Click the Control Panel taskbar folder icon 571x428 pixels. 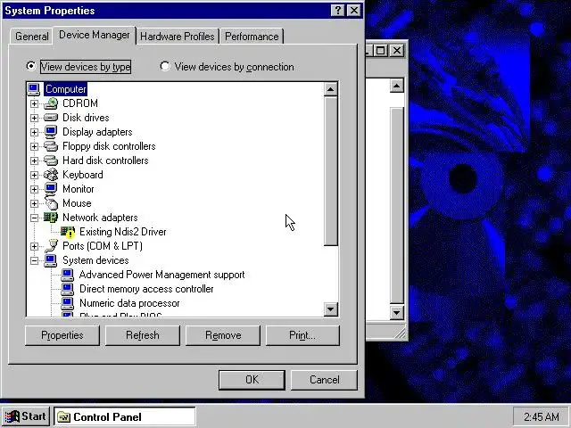tap(63, 417)
